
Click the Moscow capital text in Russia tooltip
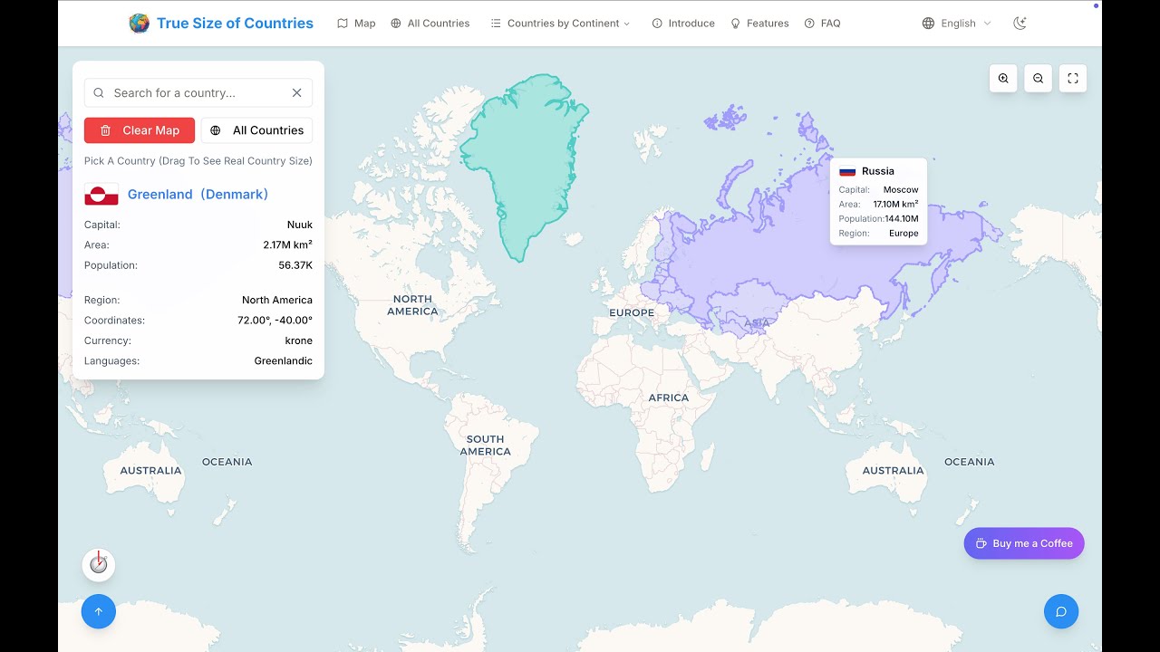click(x=901, y=190)
